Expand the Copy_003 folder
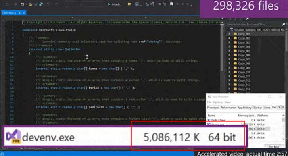This screenshot has height=156, width=288. [229, 42]
